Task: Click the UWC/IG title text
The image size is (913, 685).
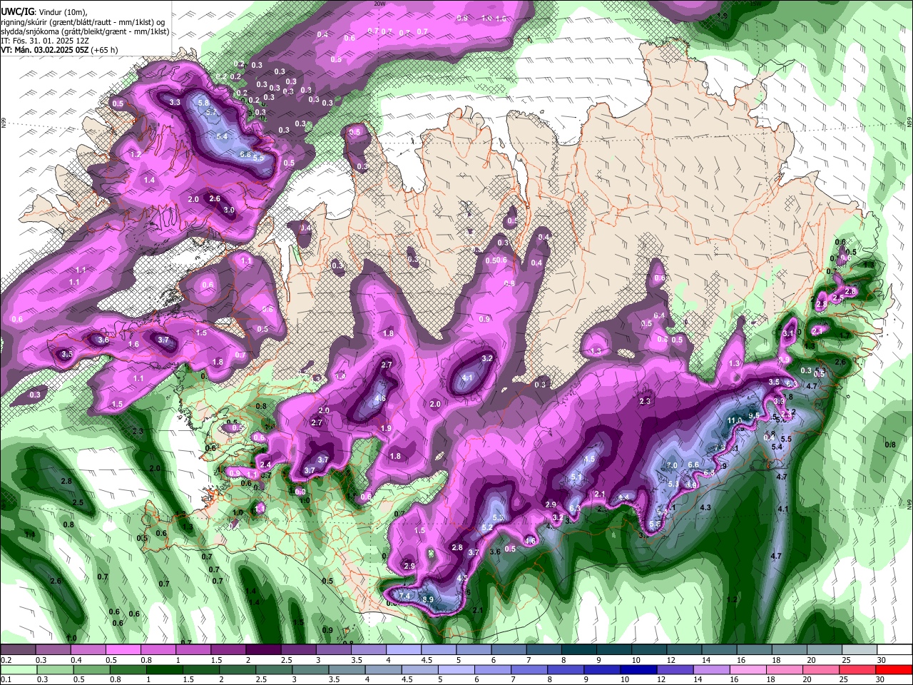Action: click(x=16, y=11)
